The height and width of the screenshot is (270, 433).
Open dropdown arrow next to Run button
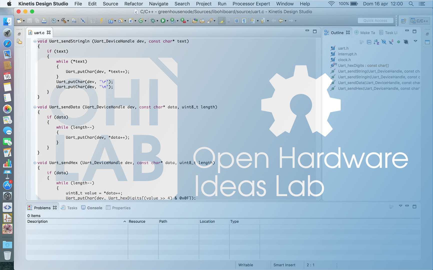coord(167,21)
